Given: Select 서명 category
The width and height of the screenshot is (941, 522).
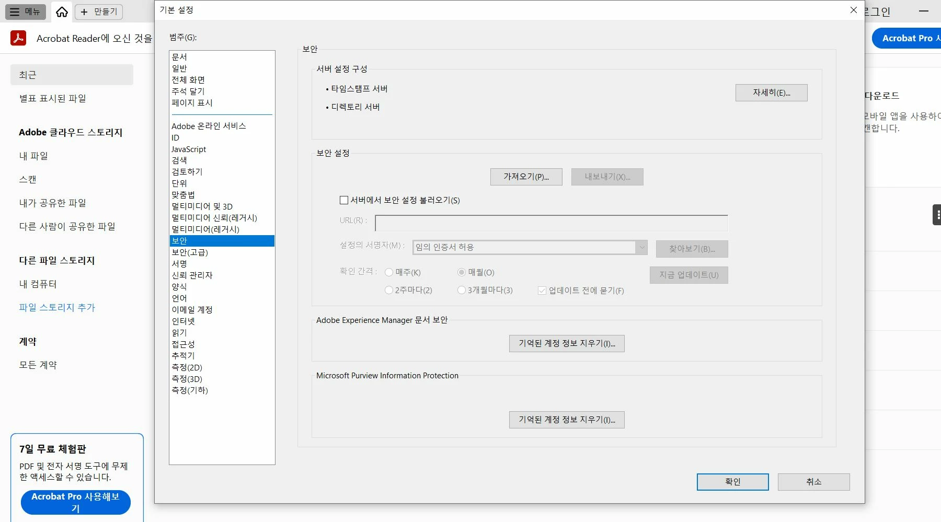Looking at the screenshot, I should coord(222,264).
